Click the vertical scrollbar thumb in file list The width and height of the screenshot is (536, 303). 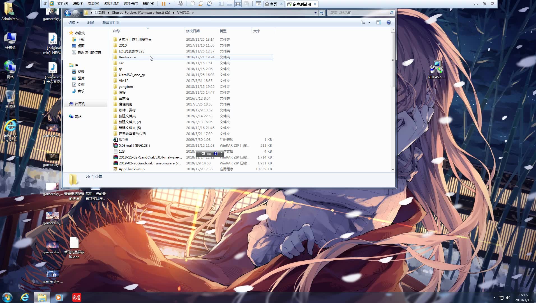(393, 59)
